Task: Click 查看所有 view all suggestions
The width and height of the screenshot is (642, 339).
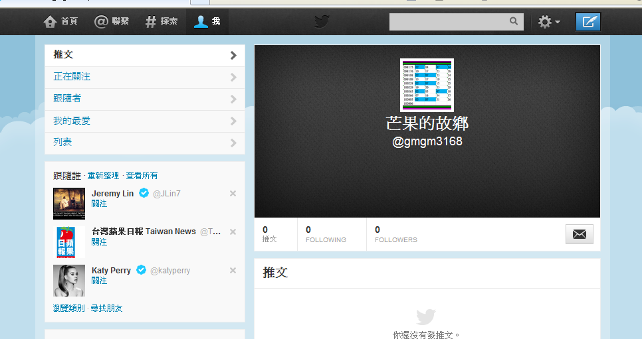Action: (142, 176)
